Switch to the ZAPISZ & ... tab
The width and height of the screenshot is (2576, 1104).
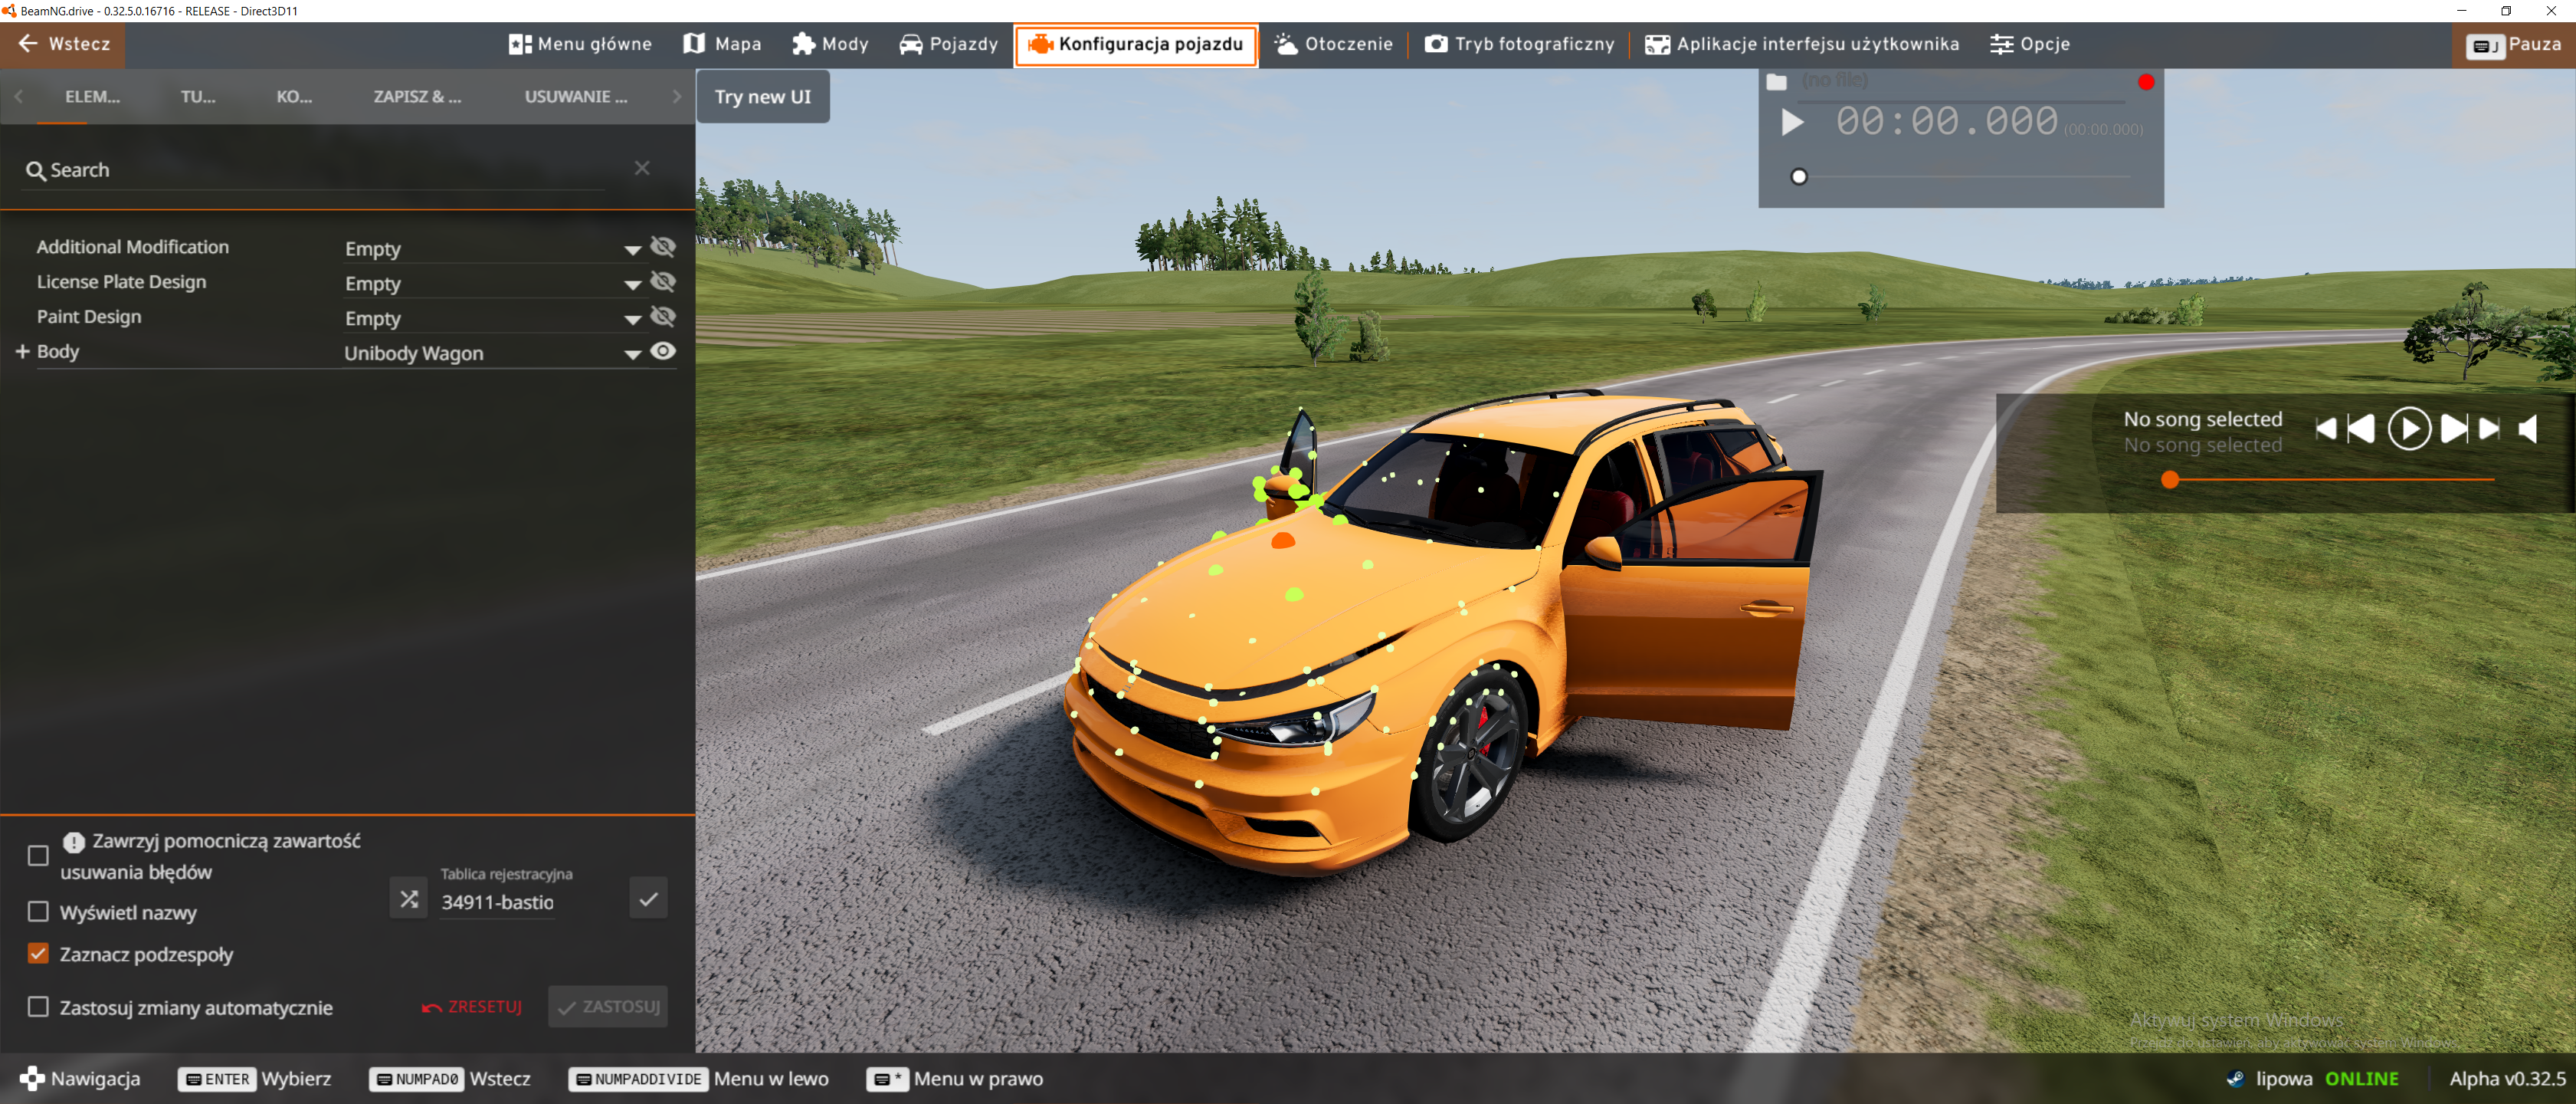(x=417, y=96)
